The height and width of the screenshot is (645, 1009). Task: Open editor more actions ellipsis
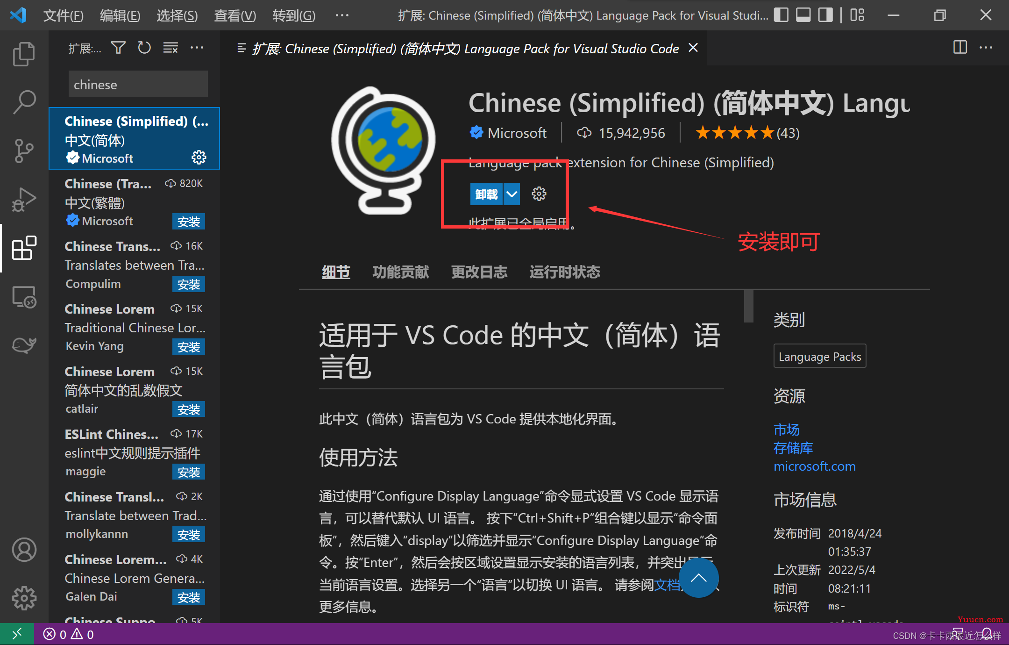(x=986, y=48)
